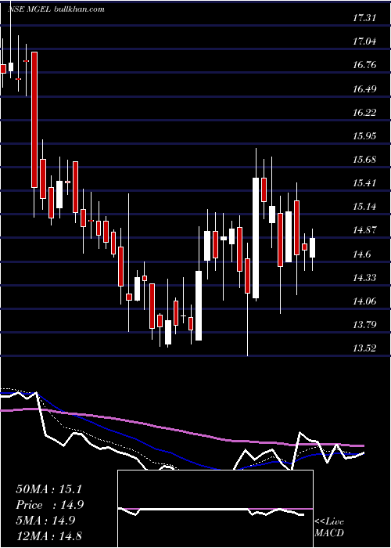The width and height of the screenshot is (391, 548).
Task: Click the Price : 14.9 readout
Action: [x=50, y=505]
